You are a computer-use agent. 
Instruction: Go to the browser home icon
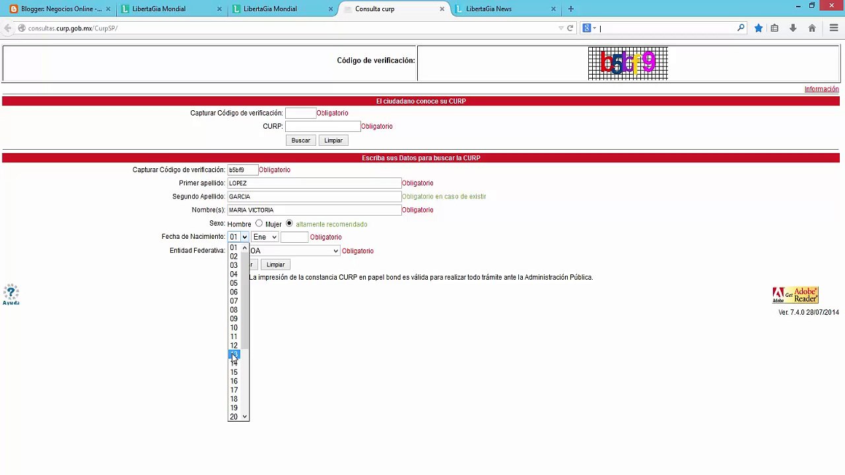click(x=812, y=28)
